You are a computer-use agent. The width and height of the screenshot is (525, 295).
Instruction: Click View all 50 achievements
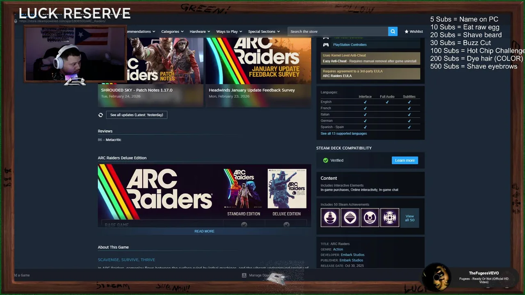[x=409, y=218]
